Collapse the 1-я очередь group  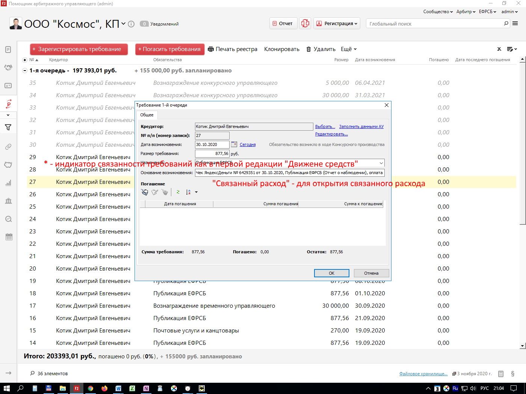pyautogui.click(x=25, y=71)
